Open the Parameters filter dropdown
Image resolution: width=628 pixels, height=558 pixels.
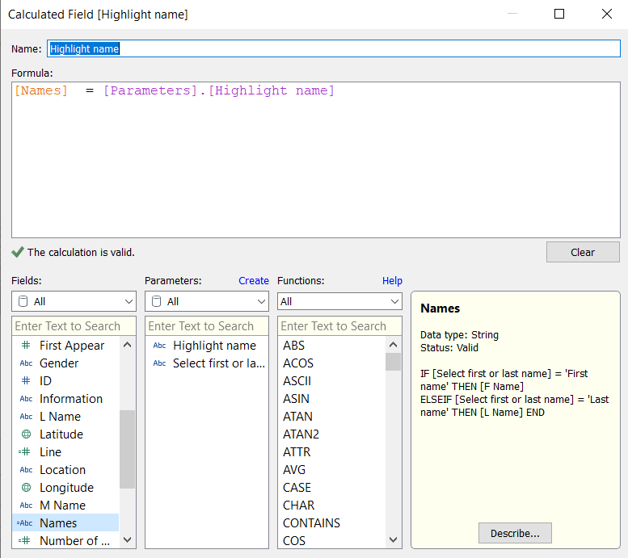[206, 301]
